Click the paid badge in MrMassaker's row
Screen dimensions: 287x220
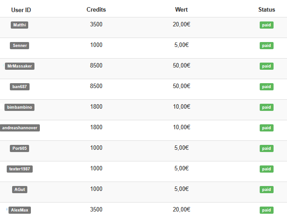coord(266,66)
